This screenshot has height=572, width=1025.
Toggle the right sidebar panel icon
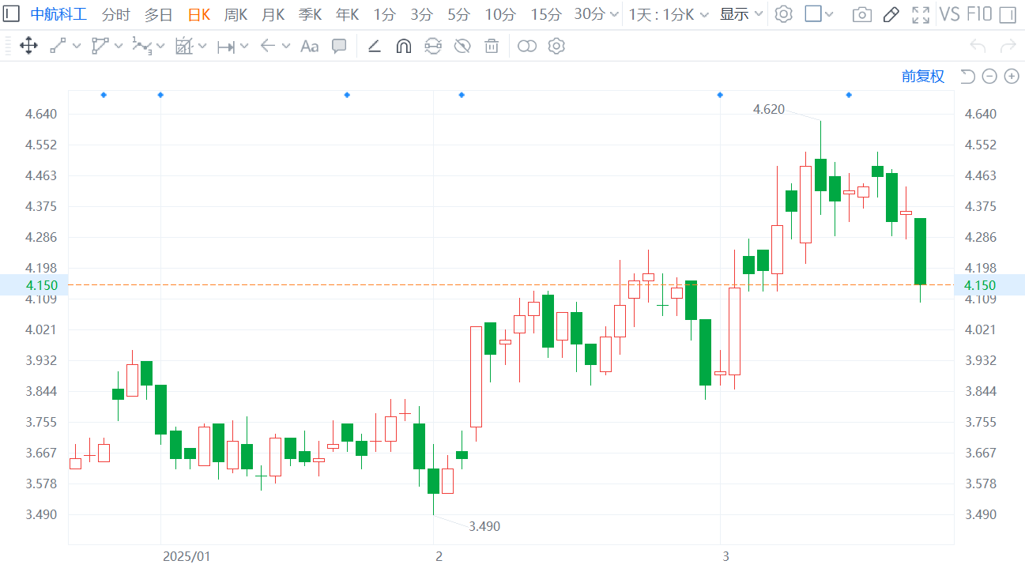click(x=1008, y=14)
